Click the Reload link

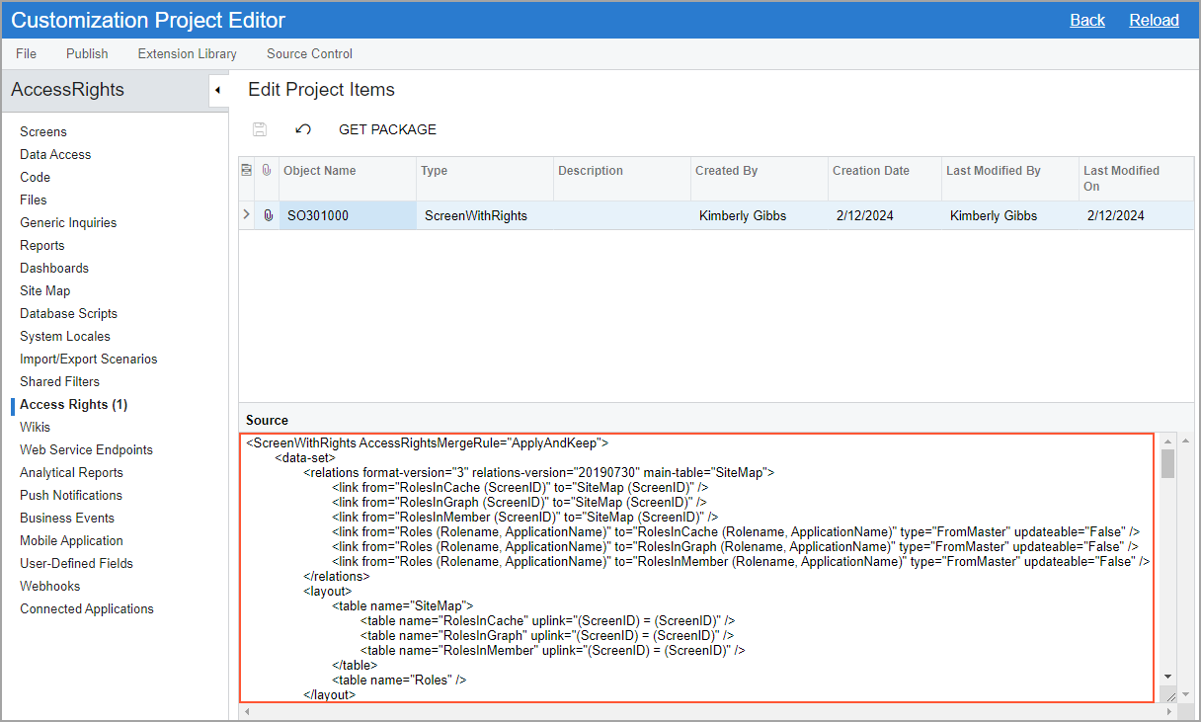coord(1154,20)
